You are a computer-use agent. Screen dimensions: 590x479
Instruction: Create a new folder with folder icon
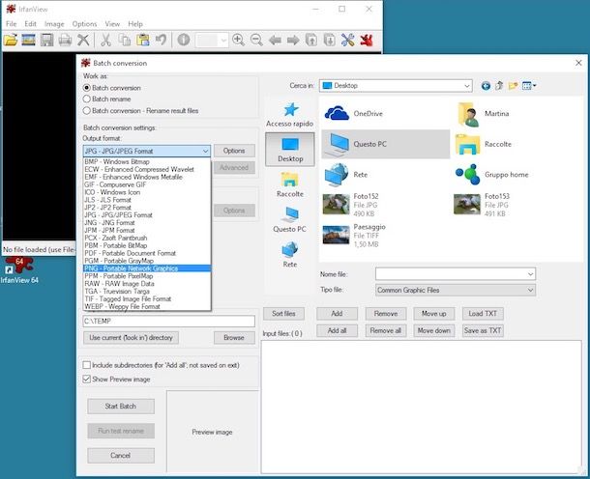pyautogui.click(x=513, y=86)
